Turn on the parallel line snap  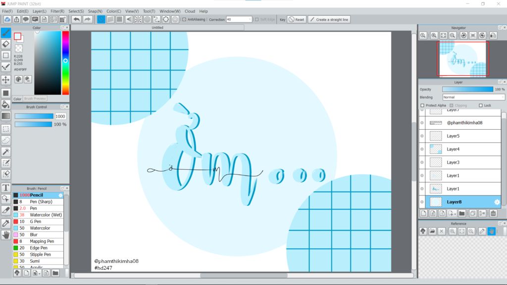click(110, 19)
